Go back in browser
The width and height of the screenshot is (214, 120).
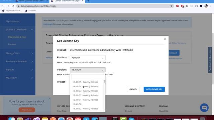click(3, 6)
